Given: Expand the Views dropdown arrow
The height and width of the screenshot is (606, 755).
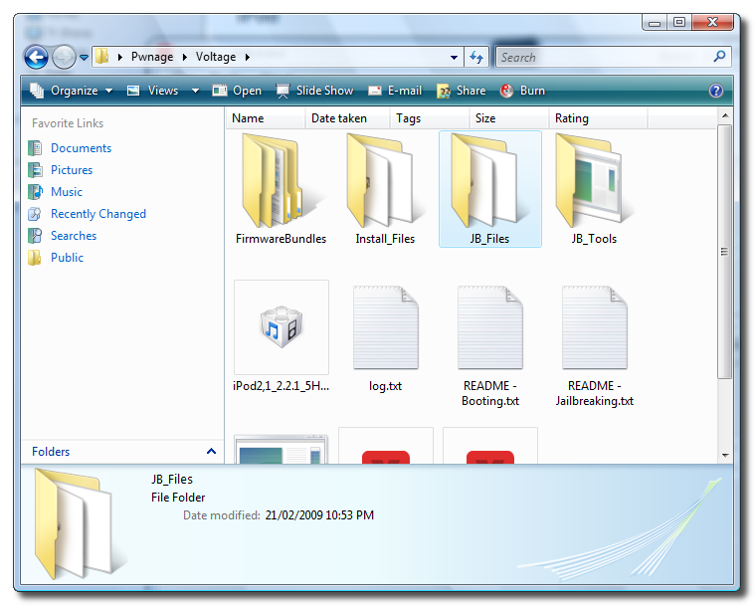Looking at the screenshot, I should click(195, 91).
